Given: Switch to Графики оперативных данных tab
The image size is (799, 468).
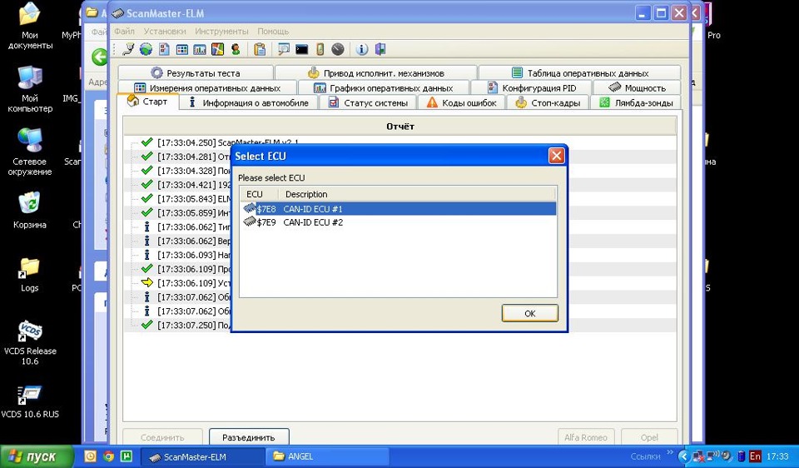Looking at the screenshot, I should tap(383, 87).
